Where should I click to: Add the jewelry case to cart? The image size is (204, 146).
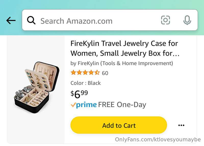coord(119,125)
